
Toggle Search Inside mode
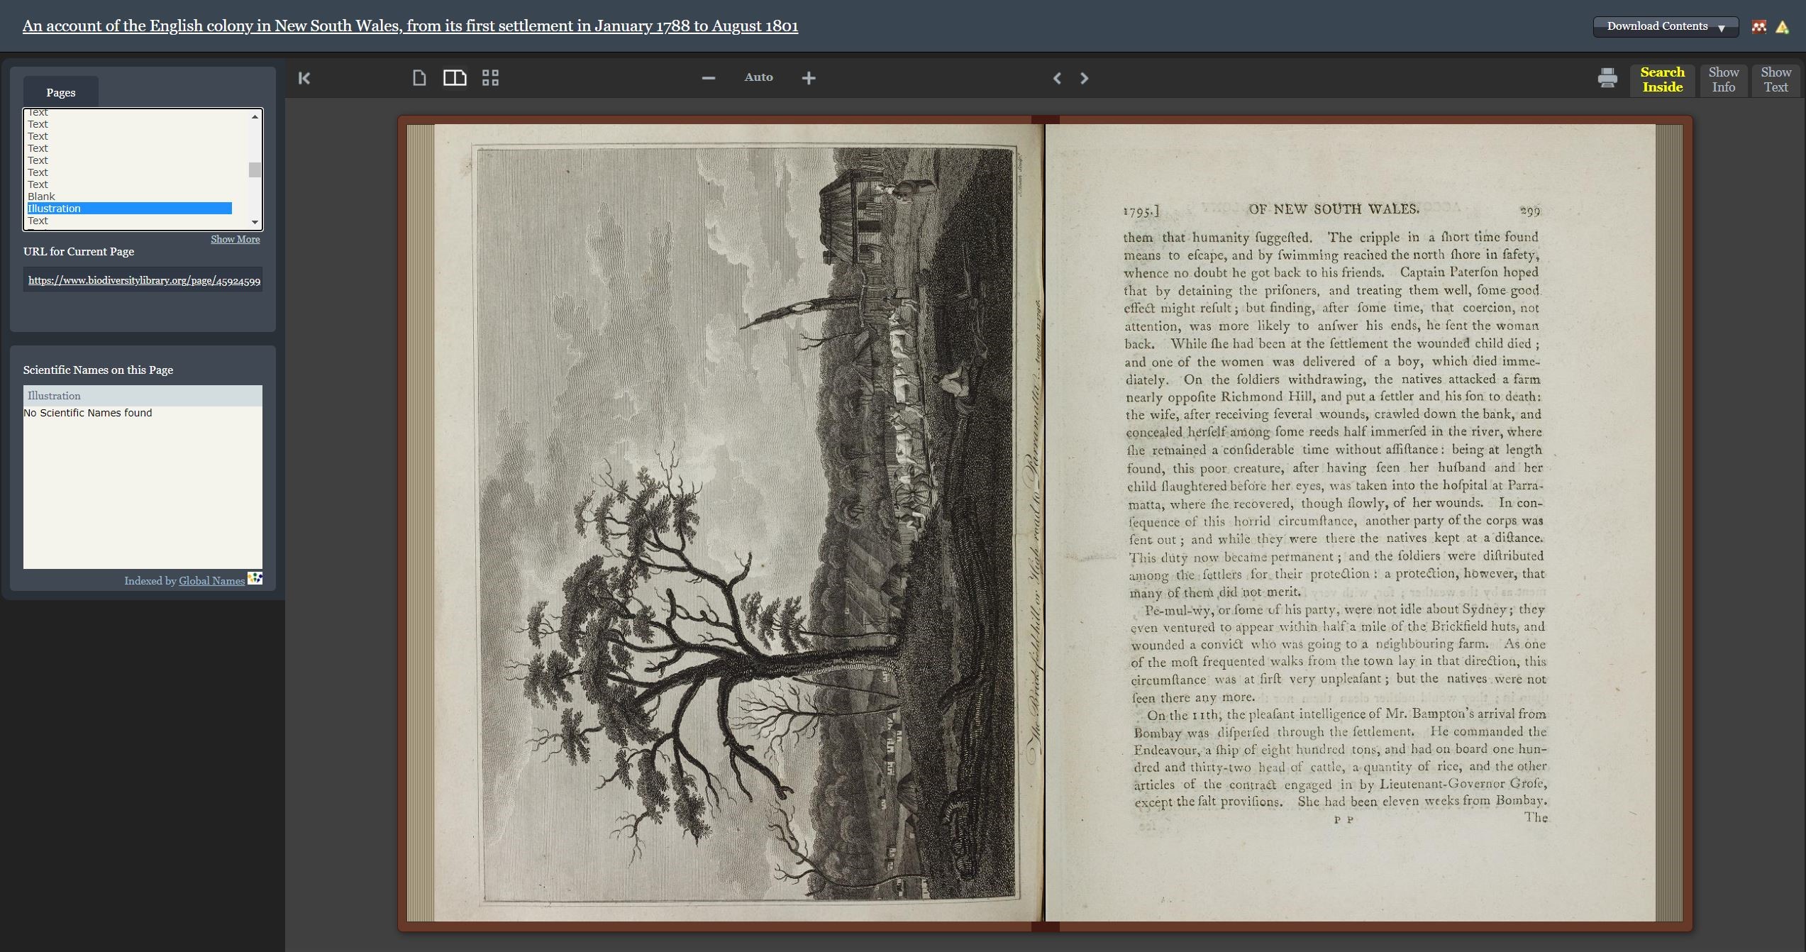coord(1663,79)
